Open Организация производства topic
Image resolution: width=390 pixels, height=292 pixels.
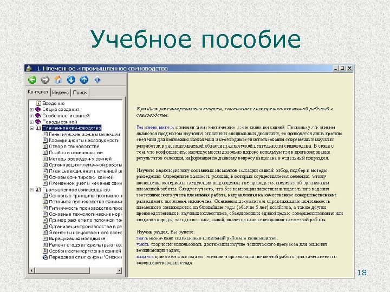[86, 227]
